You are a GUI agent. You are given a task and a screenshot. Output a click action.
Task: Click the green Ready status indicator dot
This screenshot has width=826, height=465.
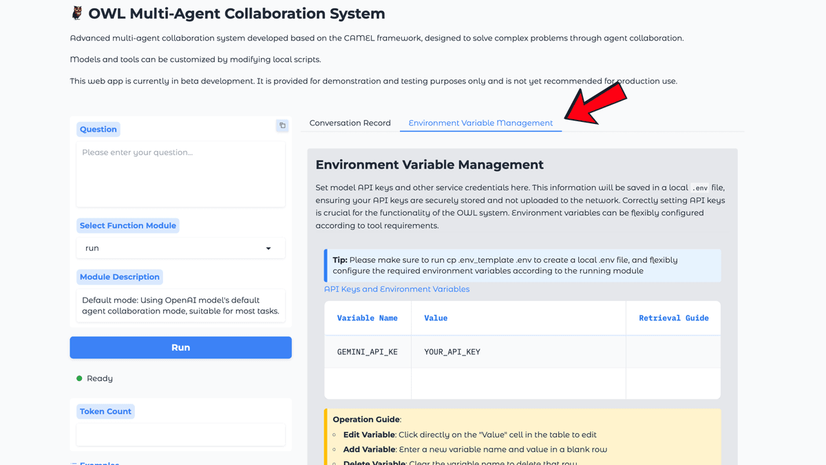[x=79, y=378]
